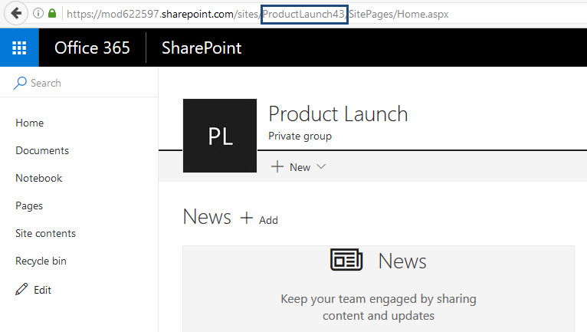This screenshot has width=587, height=332.
Task: Click the plus icon beside Add news
Action: pos(247,218)
